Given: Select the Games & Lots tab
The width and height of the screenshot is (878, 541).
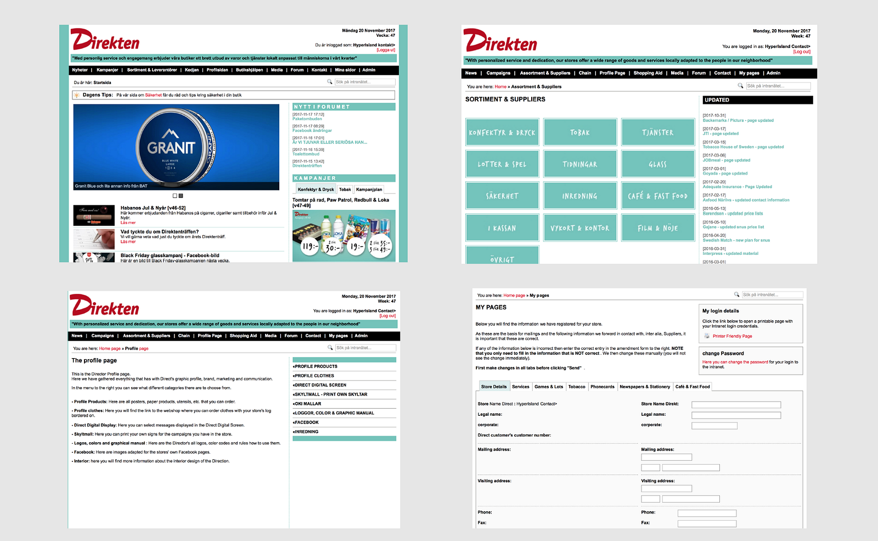Looking at the screenshot, I should coord(549,387).
